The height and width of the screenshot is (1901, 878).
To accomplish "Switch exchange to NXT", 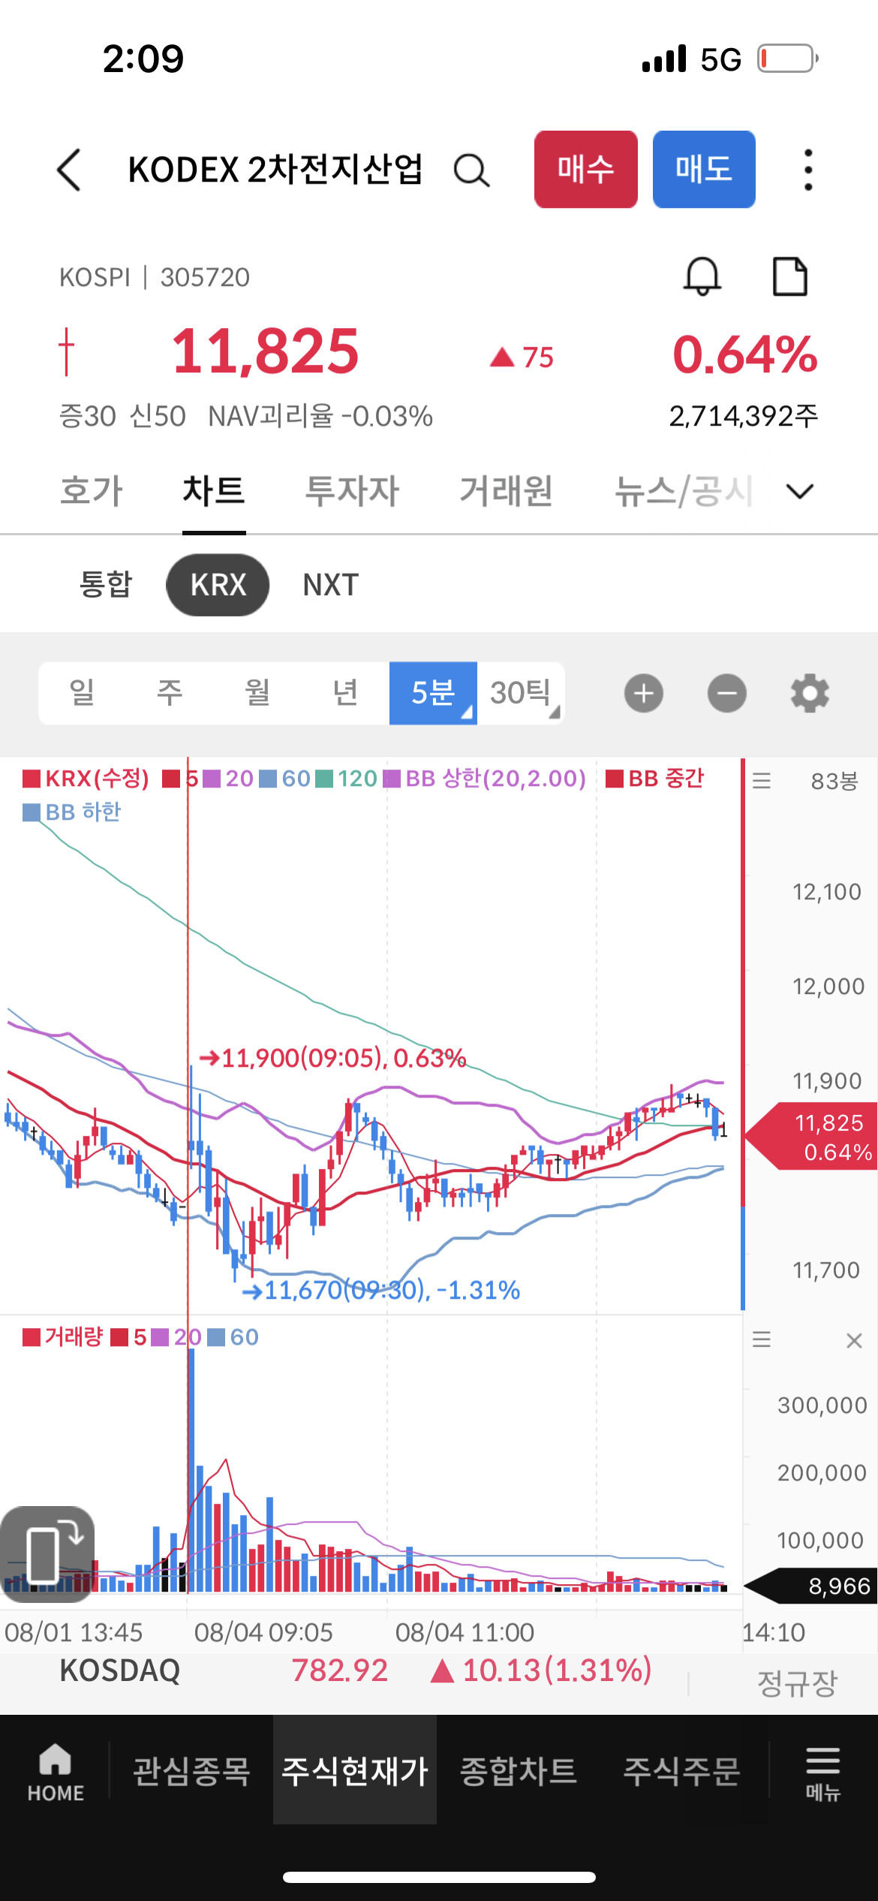I will [x=330, y=585].
